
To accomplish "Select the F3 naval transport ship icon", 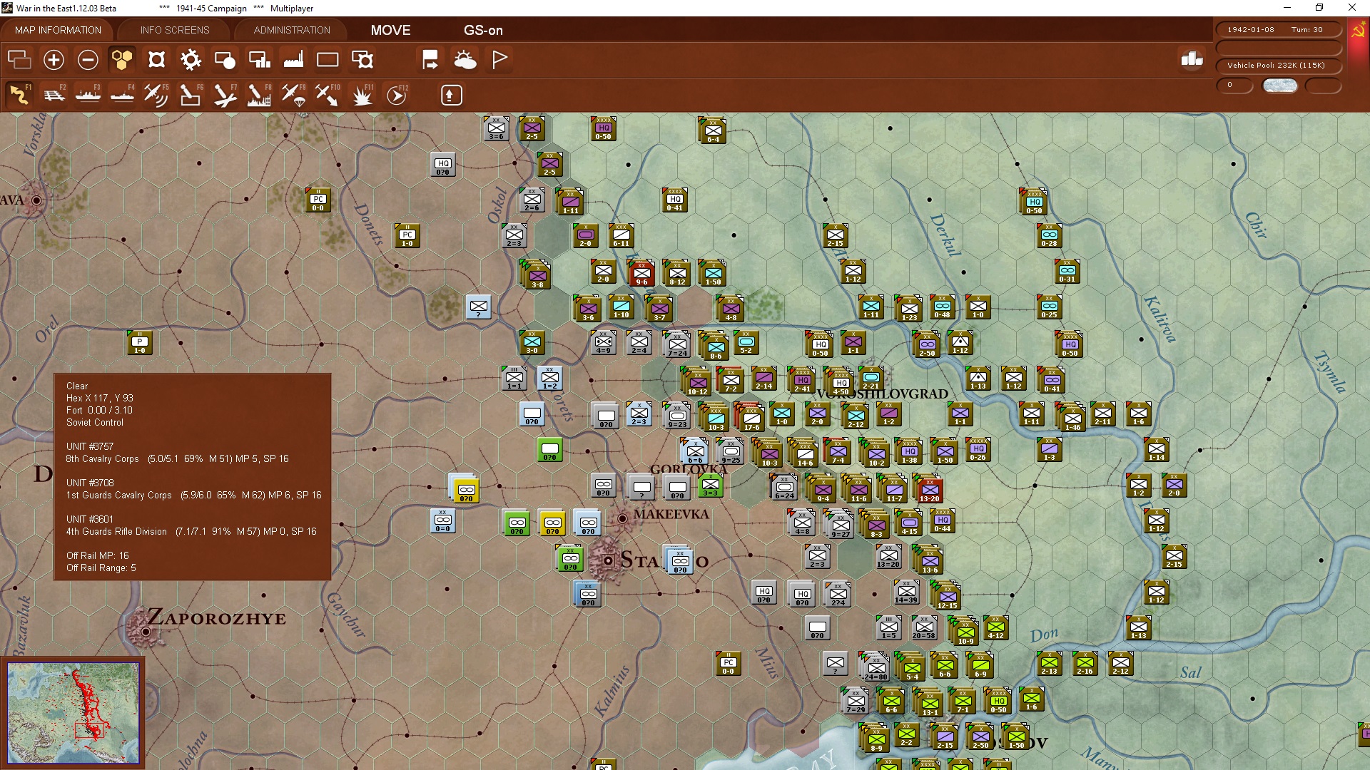I will pyautogui.click(x=88, y=95).
